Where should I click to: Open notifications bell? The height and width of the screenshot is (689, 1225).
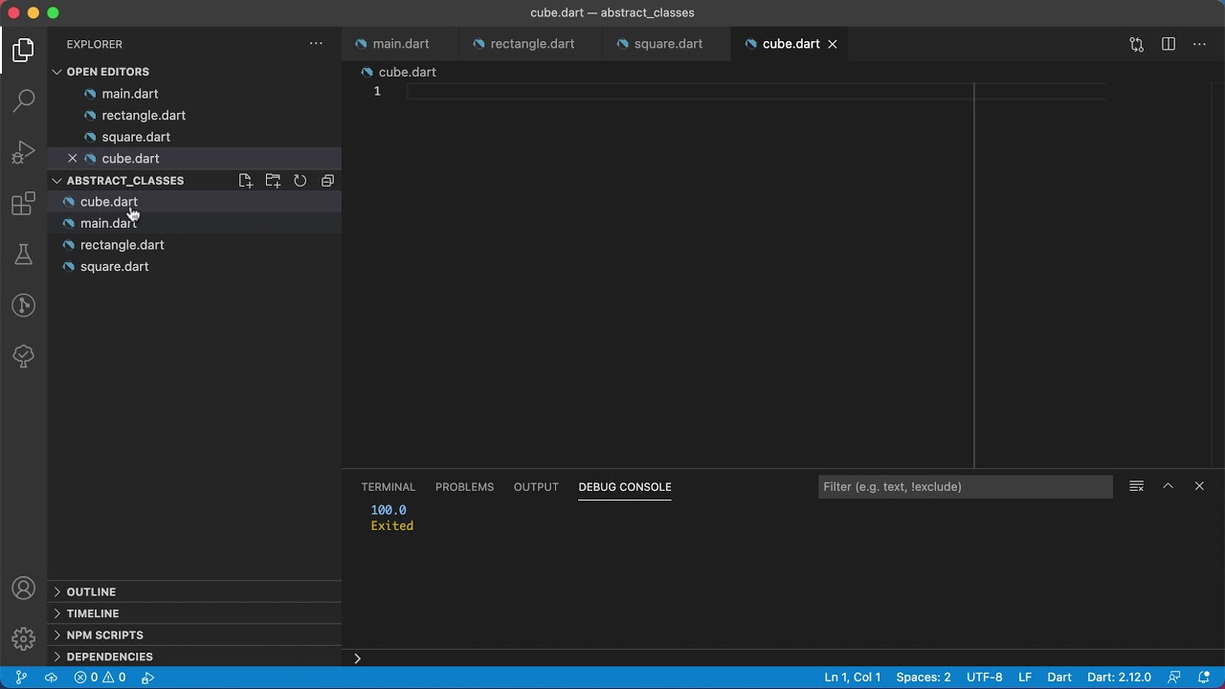(x=1204, y=678)
